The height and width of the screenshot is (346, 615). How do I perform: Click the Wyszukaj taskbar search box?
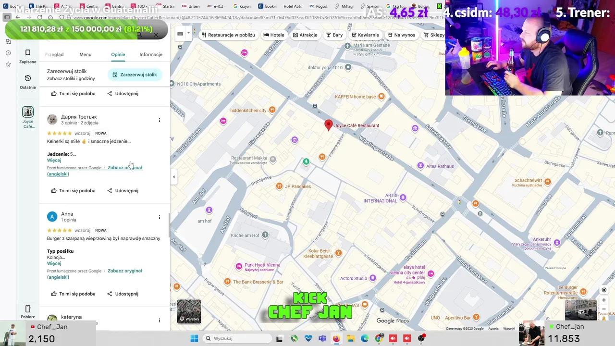[237, 338]
